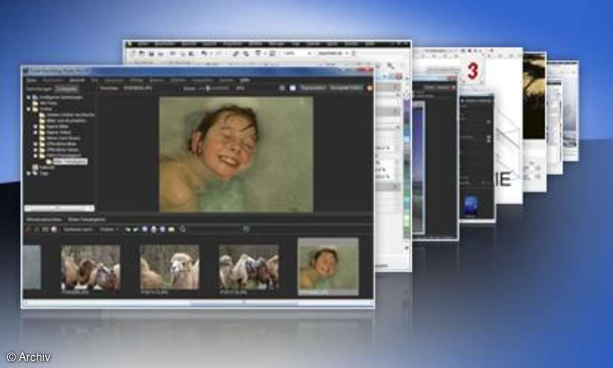Click the second rotate icon in the organizer toolbar

coord(135,230)
